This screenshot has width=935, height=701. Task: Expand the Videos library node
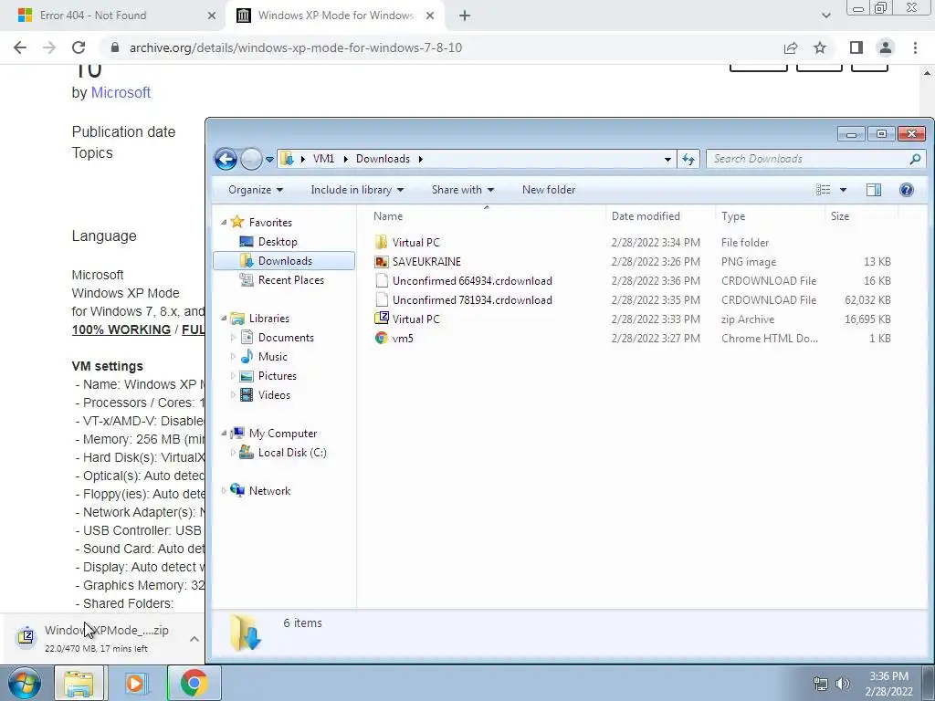coord(233,394)
